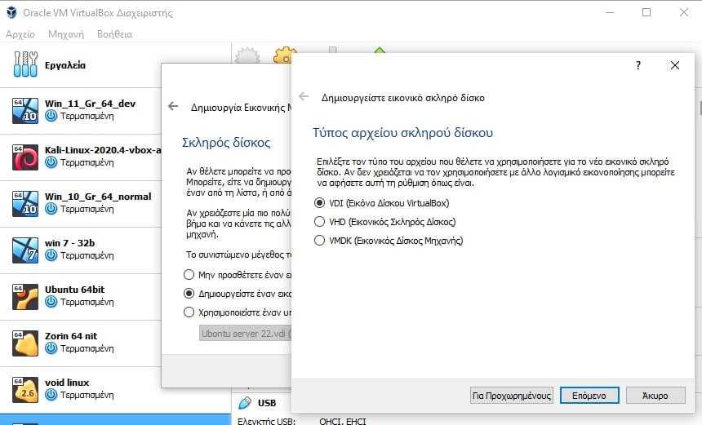
Task: Click the 'OHCI, EHCI' USB controller value
Action: point(343,421)
